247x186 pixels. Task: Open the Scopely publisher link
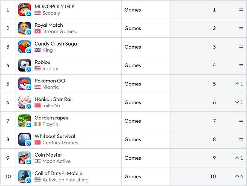click(51, 13)
